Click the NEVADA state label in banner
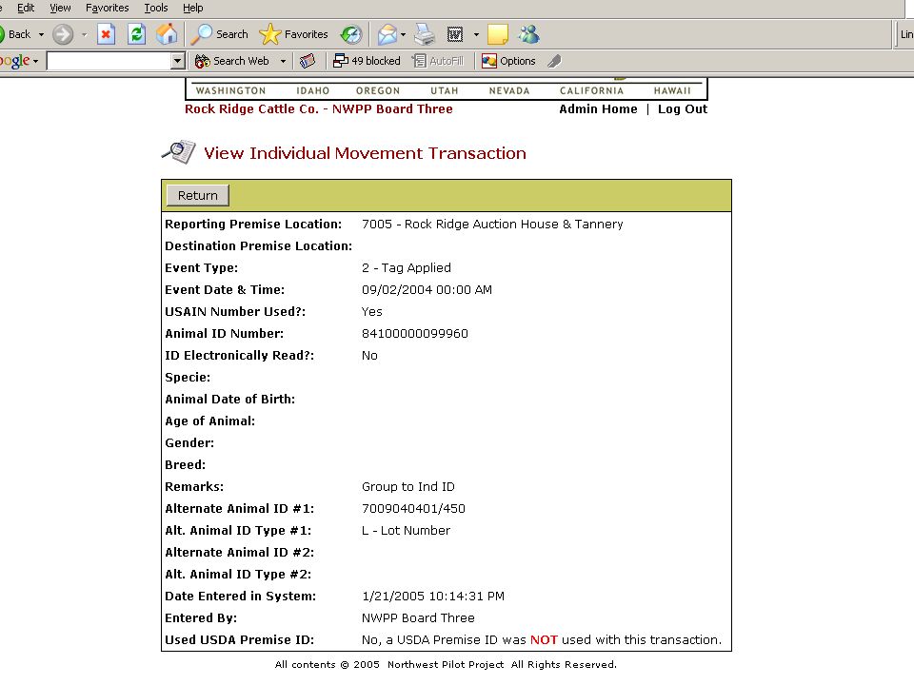 (x=509, y=91)
